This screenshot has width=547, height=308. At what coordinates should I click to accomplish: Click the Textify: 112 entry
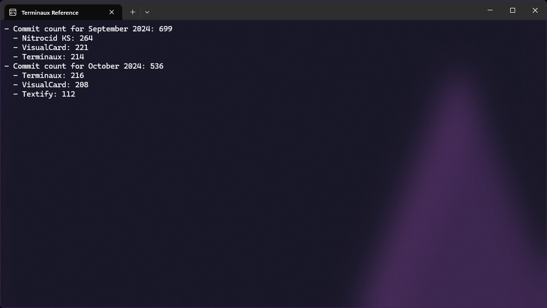[x=44, y=94]
